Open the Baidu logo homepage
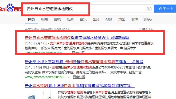The height and width of the screenshot is (99, 176). (x=11, y=8)
